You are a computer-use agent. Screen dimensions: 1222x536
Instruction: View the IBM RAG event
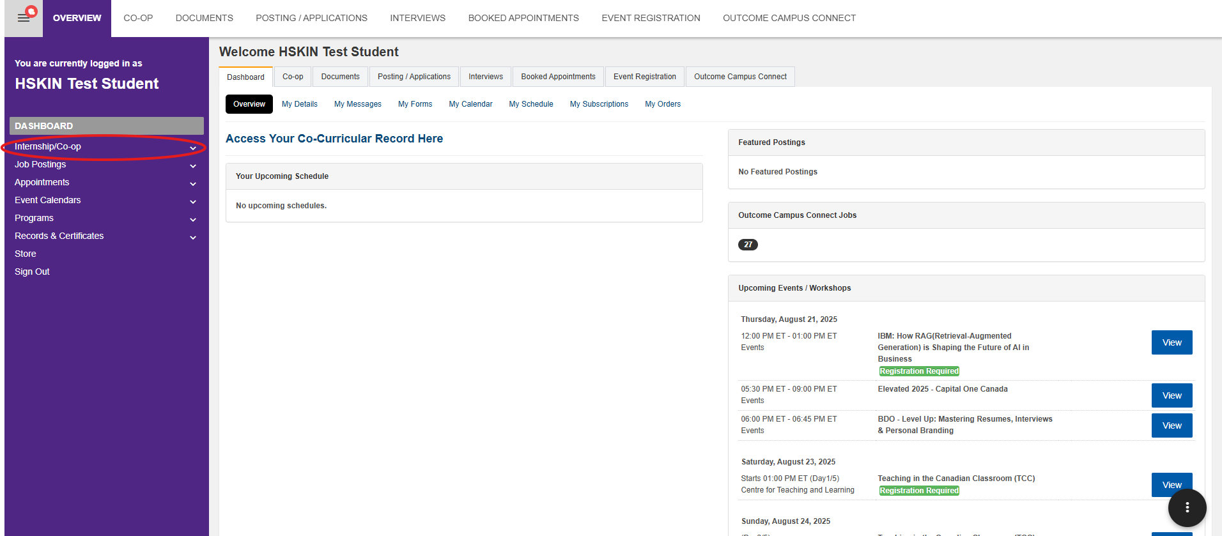point(1172,342)
